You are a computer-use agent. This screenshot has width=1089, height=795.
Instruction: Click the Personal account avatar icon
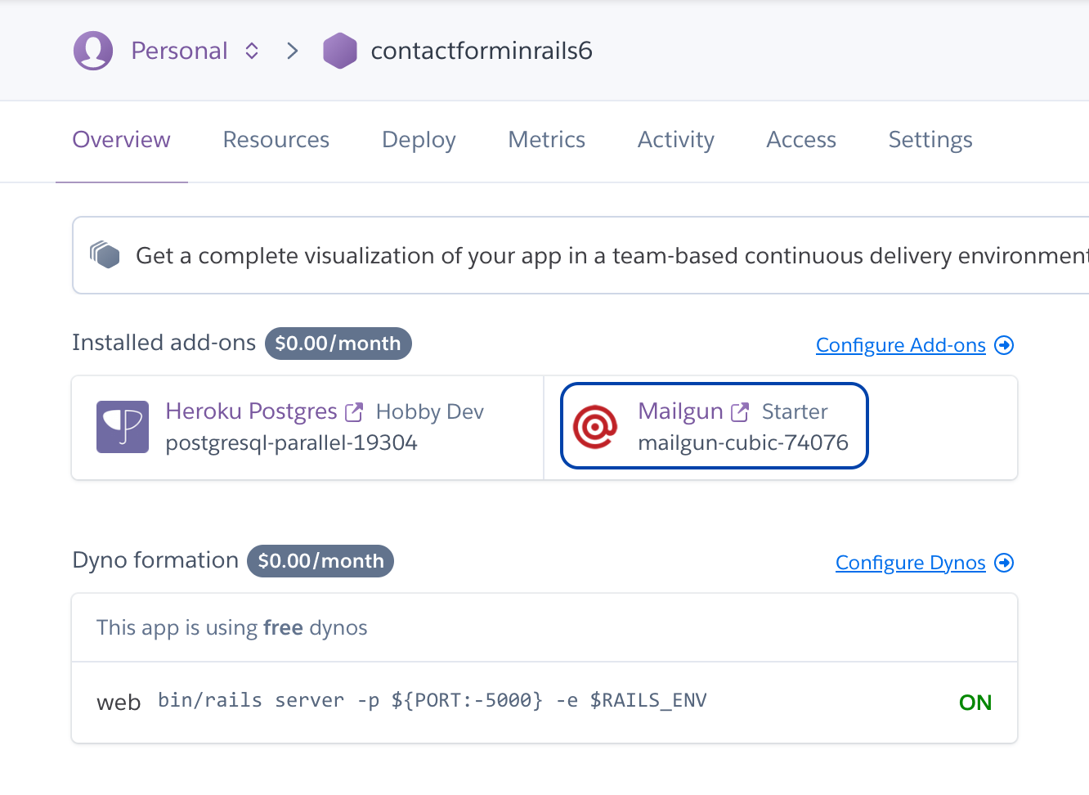click(93, 51)
